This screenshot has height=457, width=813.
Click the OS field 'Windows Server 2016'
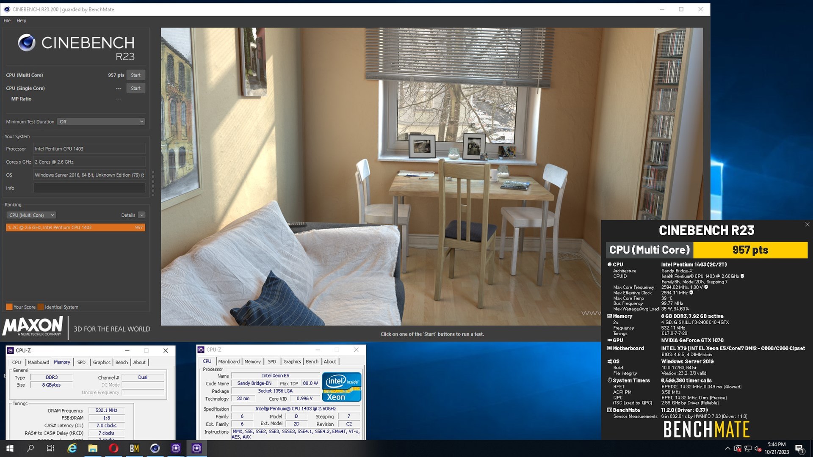pos(89,175)
